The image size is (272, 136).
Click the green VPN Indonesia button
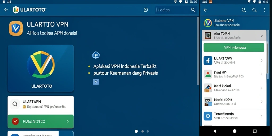tap(234, 48)
